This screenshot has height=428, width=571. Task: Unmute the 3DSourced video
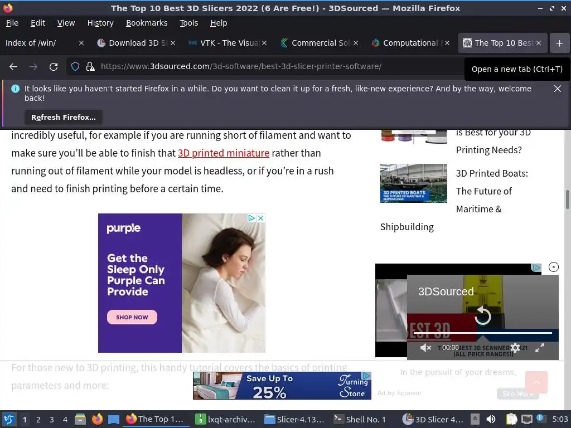pos(425,348)
